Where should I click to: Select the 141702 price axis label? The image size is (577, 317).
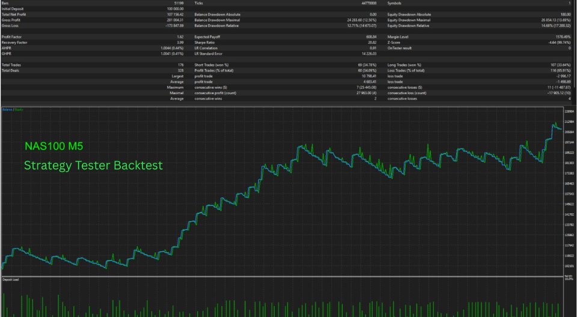click(569, 215)
